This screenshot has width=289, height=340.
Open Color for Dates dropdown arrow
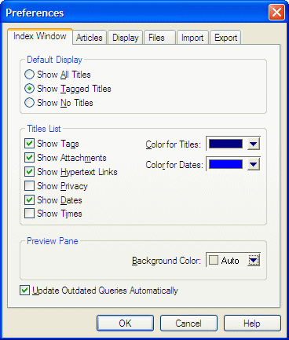pos(254,164)
